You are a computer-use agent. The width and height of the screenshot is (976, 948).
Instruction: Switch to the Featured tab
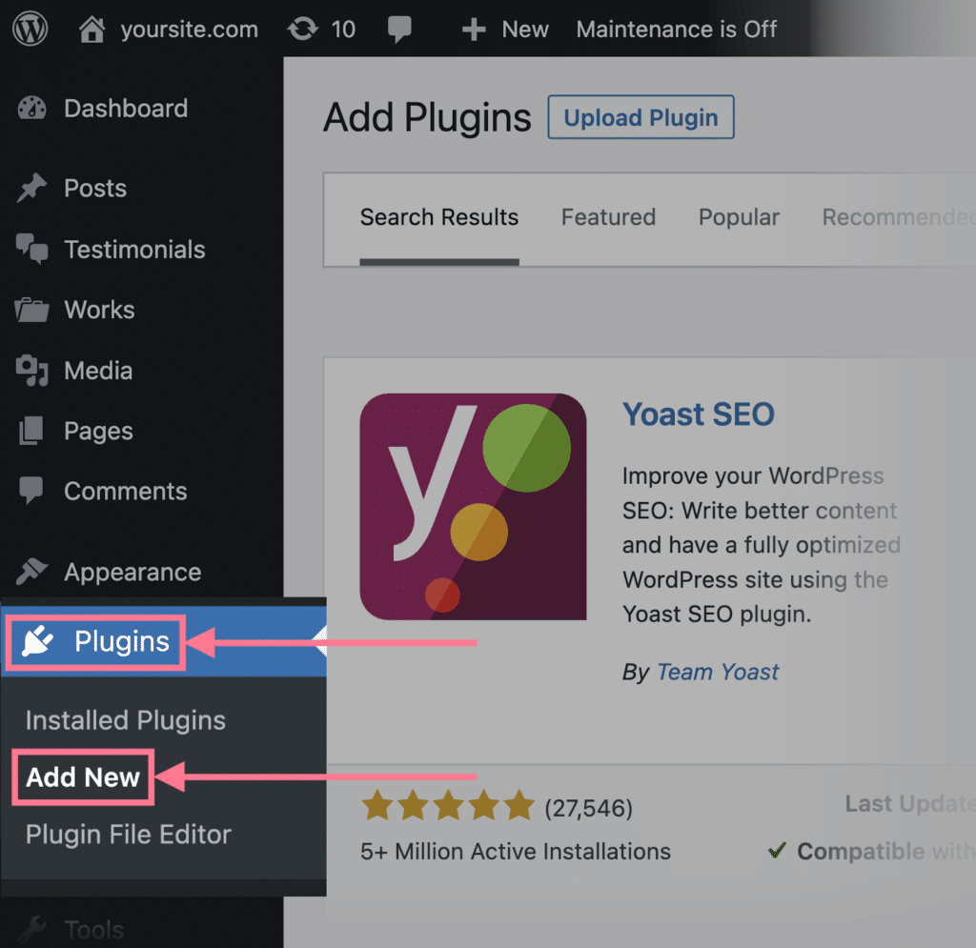[x=608, y=217]
